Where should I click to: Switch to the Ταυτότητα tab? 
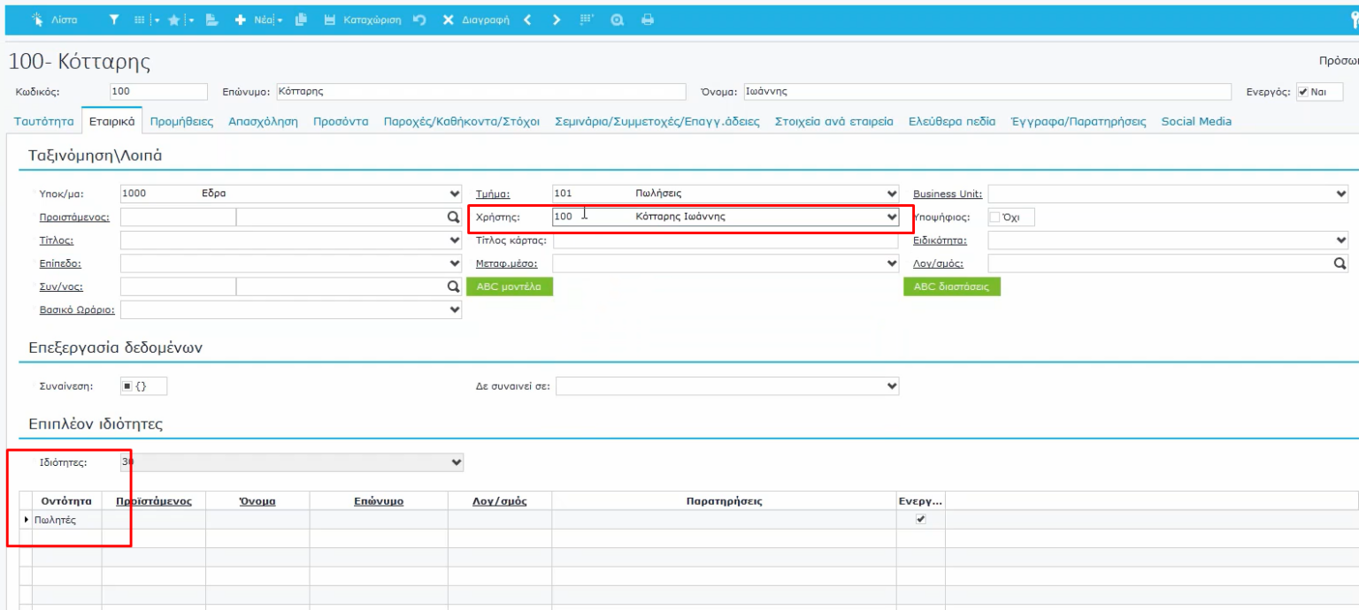44,122
